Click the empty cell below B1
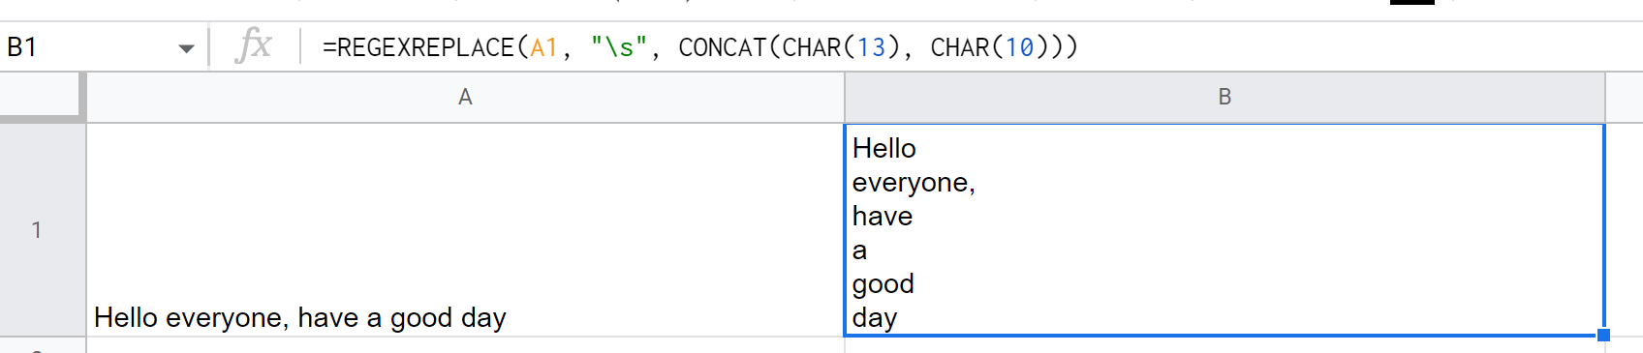1643x353 pixels. tap(1224, 345)
